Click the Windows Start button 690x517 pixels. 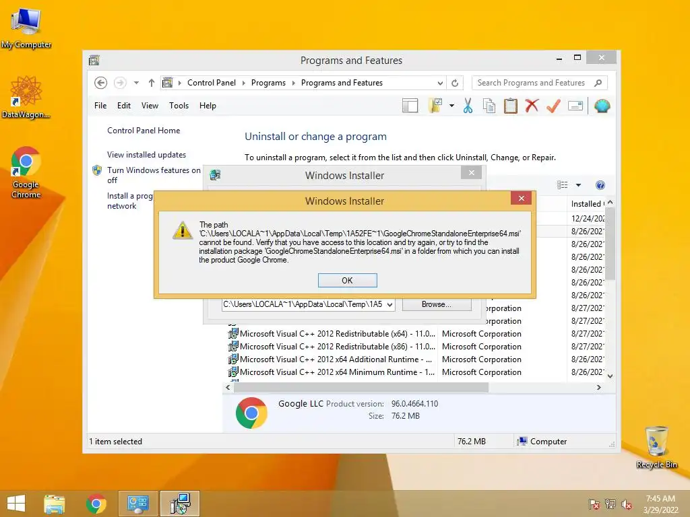coord(16,504)
